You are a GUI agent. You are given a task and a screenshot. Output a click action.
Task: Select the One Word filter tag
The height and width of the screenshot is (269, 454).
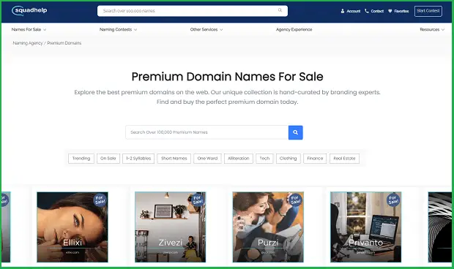[207, 159]
